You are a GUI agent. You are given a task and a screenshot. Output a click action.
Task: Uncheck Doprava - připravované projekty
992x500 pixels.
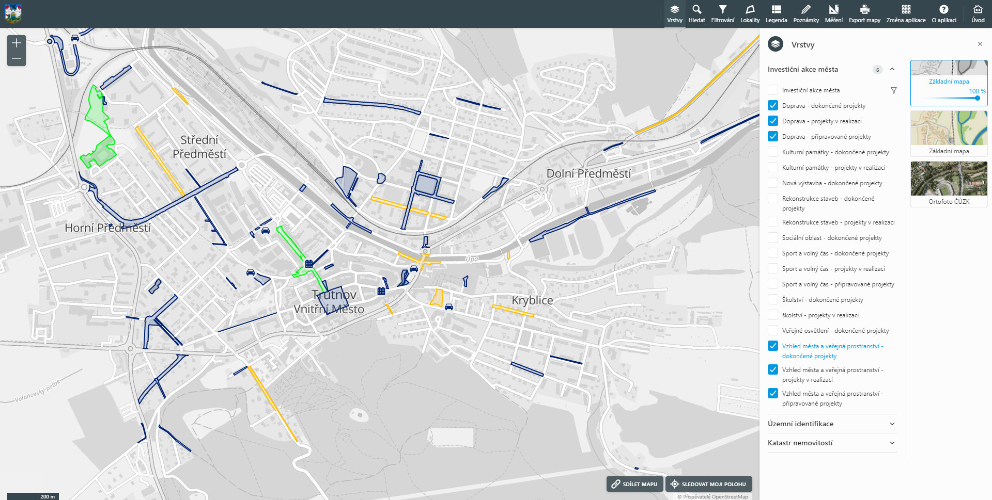(773, 136)
